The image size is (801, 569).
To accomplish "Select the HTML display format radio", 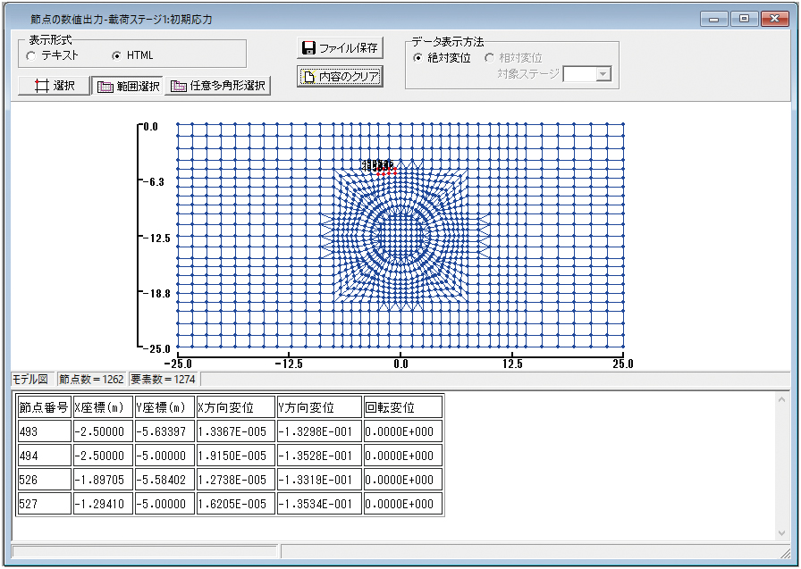I will pyautogui.click(x=116, y=55).
